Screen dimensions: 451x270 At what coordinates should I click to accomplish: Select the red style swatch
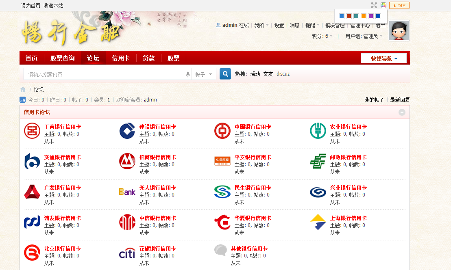point(349,16)
